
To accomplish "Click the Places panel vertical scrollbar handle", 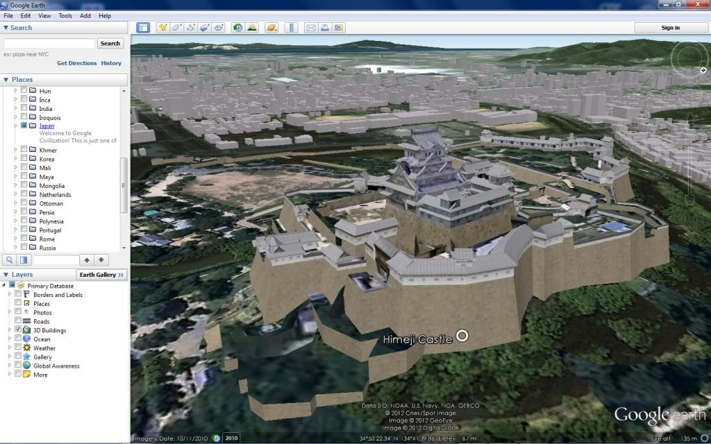I will 124,185.
